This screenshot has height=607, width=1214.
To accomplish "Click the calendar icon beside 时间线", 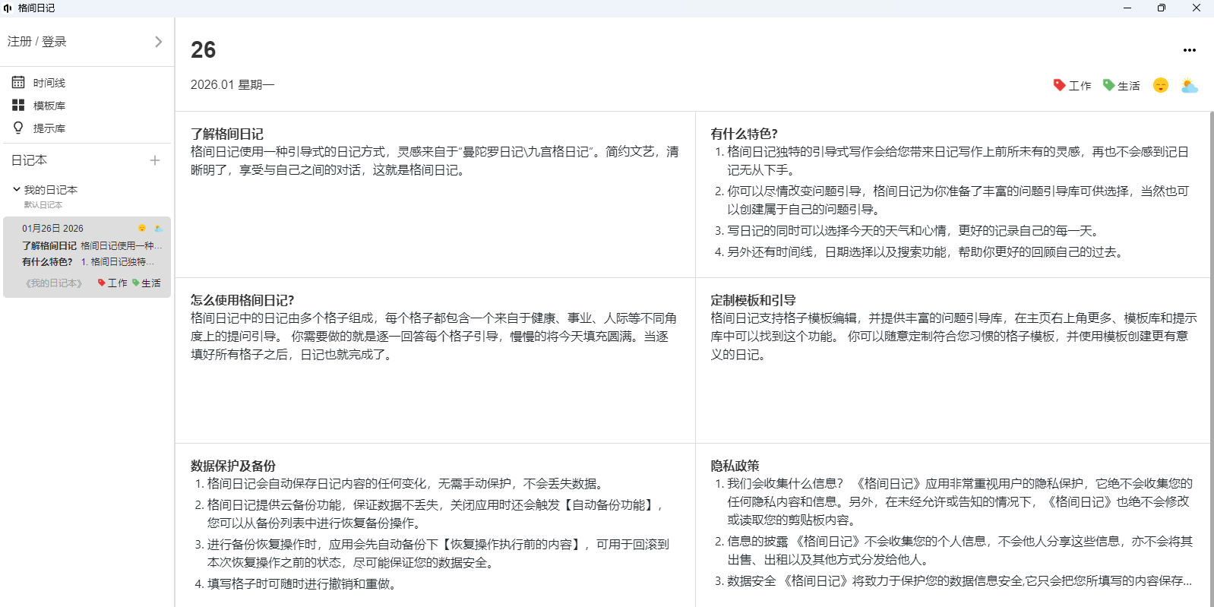I will [x=18, y=82].
